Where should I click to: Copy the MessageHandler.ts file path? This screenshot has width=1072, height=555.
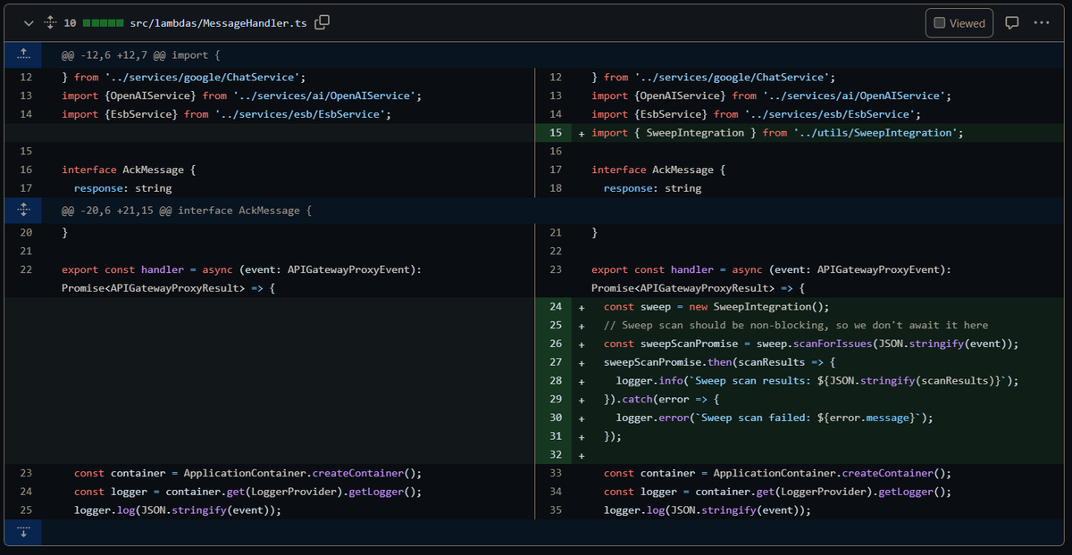(x=322, y=22)
